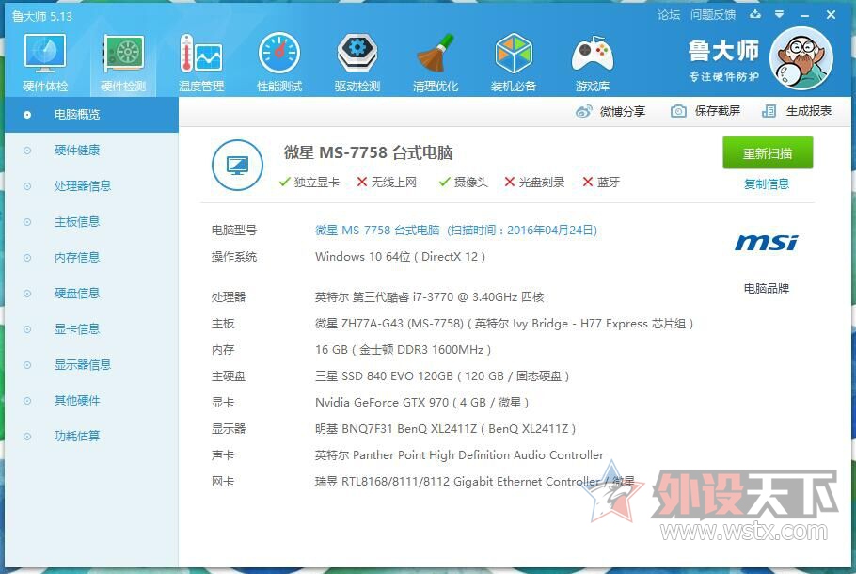Click 生成报表 to generate report

coord(798,111)
